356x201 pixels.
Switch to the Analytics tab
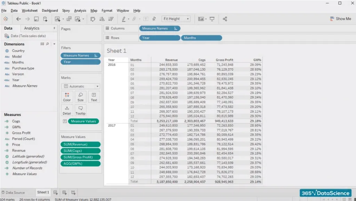tap(32, 28)
